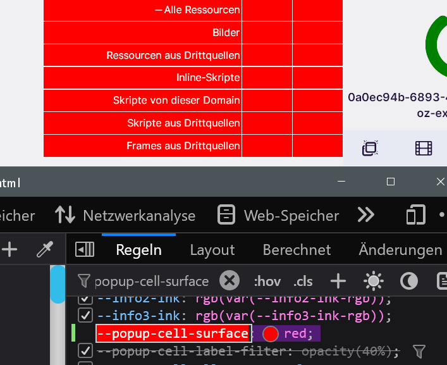Clear the rules filter text
447x365 pixels.
230,280
